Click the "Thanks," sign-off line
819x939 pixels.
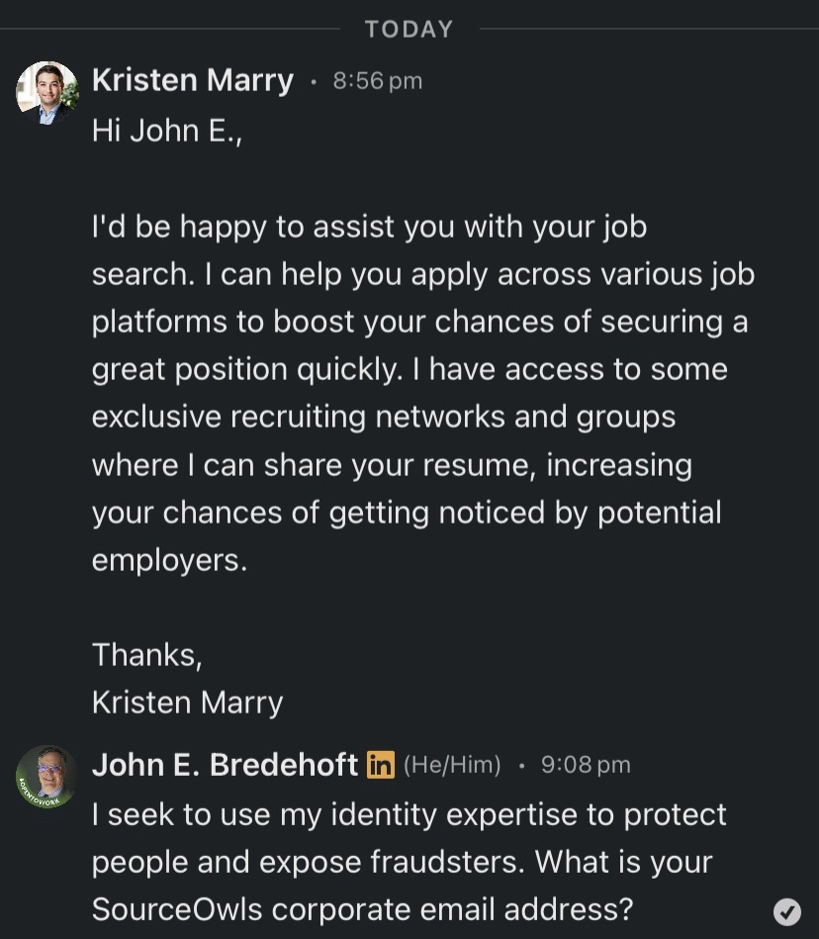(x=147, y=654)
